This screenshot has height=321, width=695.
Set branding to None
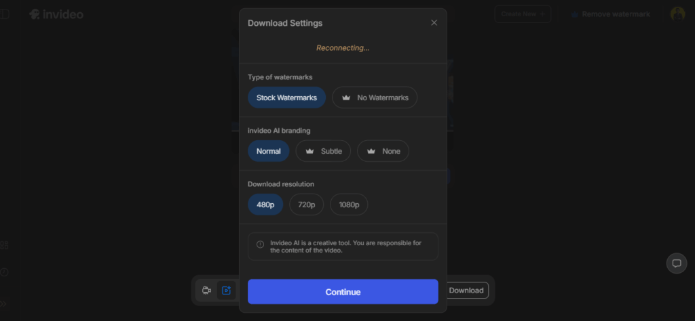tap(383, 151)
